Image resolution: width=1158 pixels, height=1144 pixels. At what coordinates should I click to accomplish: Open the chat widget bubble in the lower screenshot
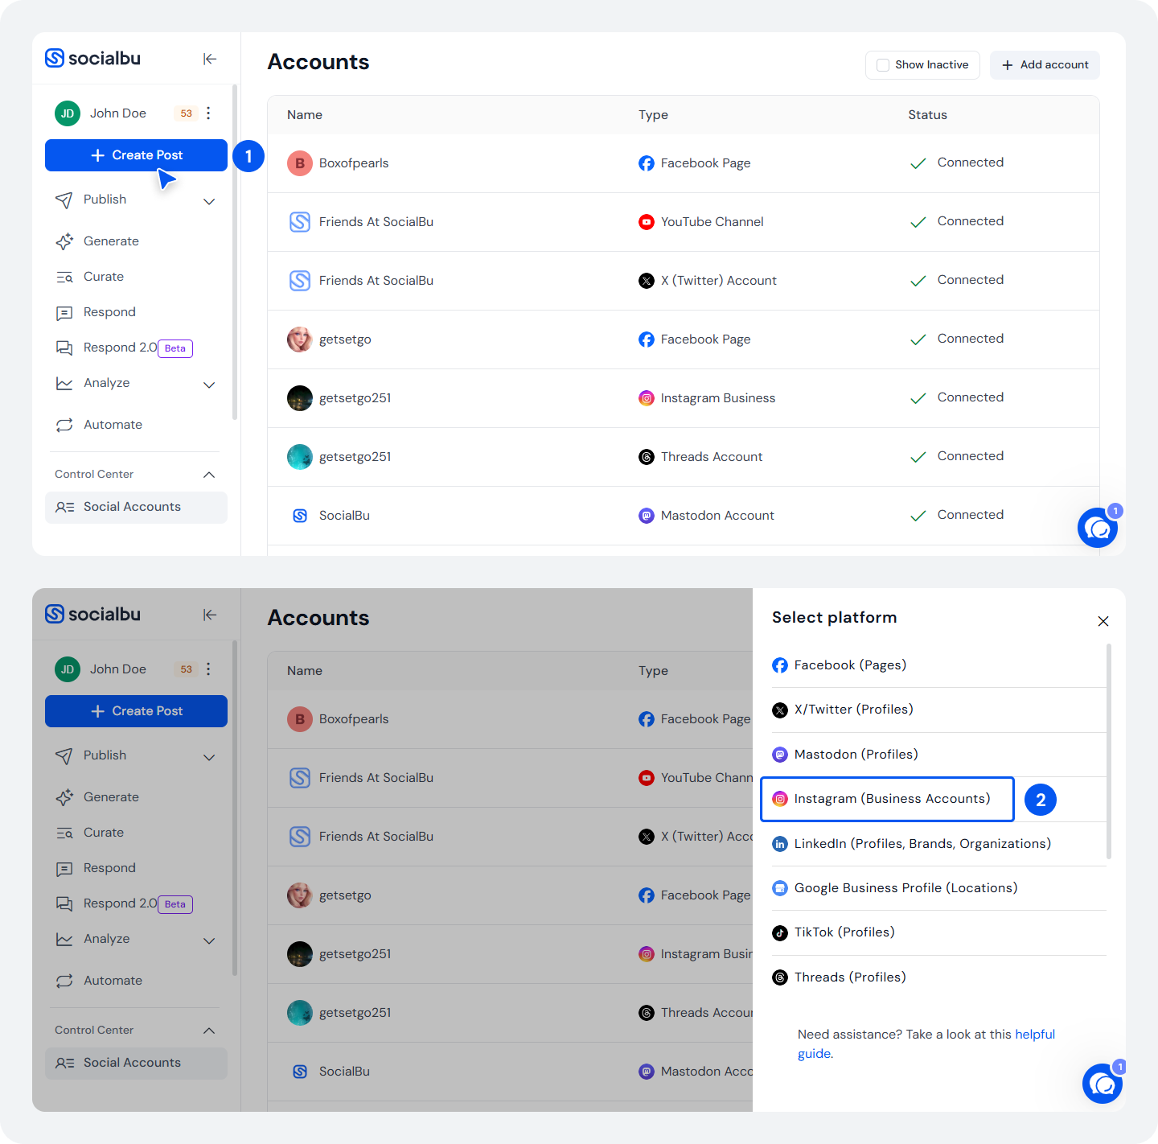[x=1103, y=1084]
